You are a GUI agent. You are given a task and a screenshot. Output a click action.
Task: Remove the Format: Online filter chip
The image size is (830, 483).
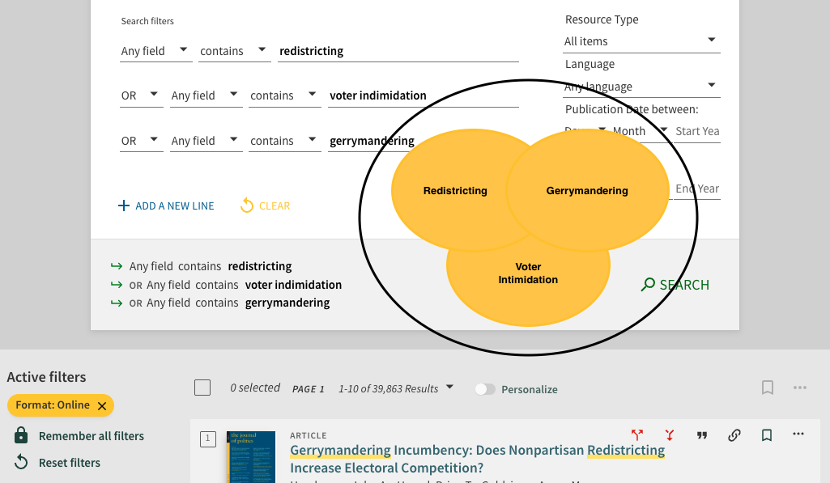tap(100, 405)
